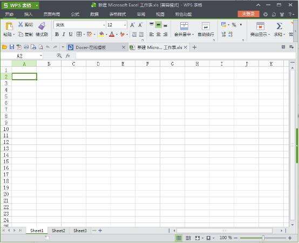Click the wrap text icon

(206, 26)
